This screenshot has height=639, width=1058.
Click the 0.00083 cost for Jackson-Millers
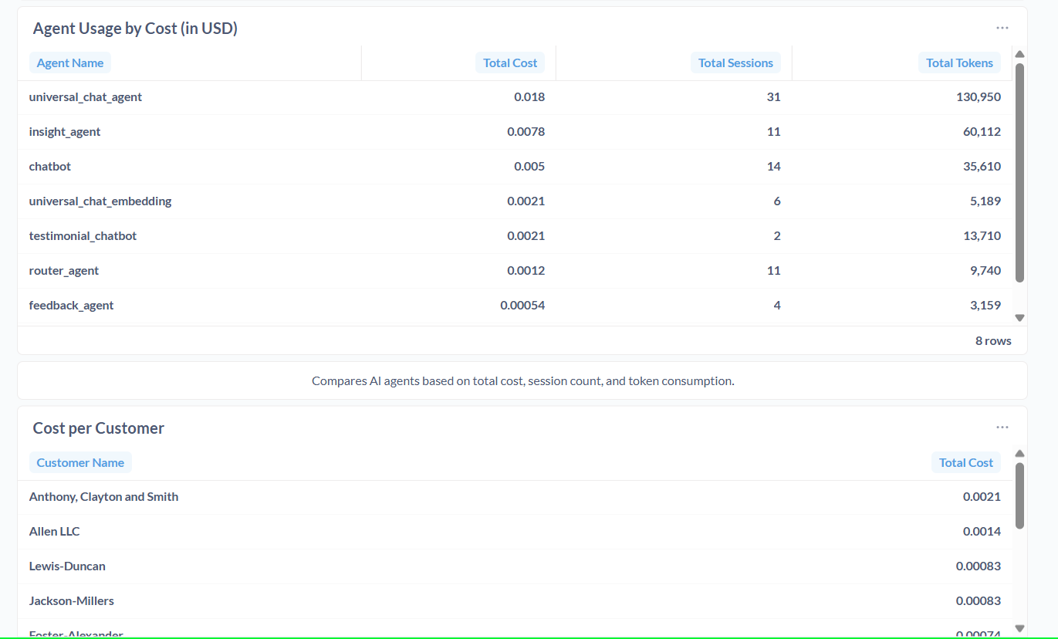click(x=979, y=601)
